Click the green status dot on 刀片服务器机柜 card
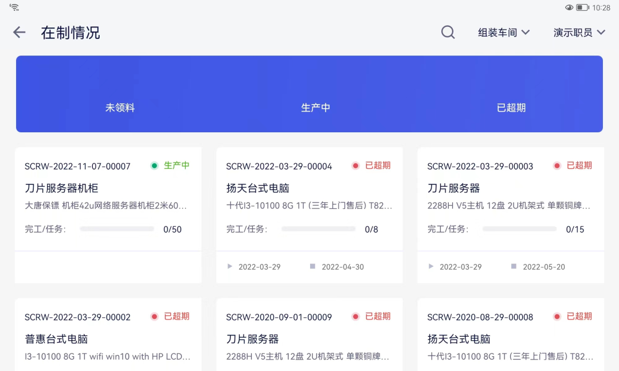 point(154,165)
